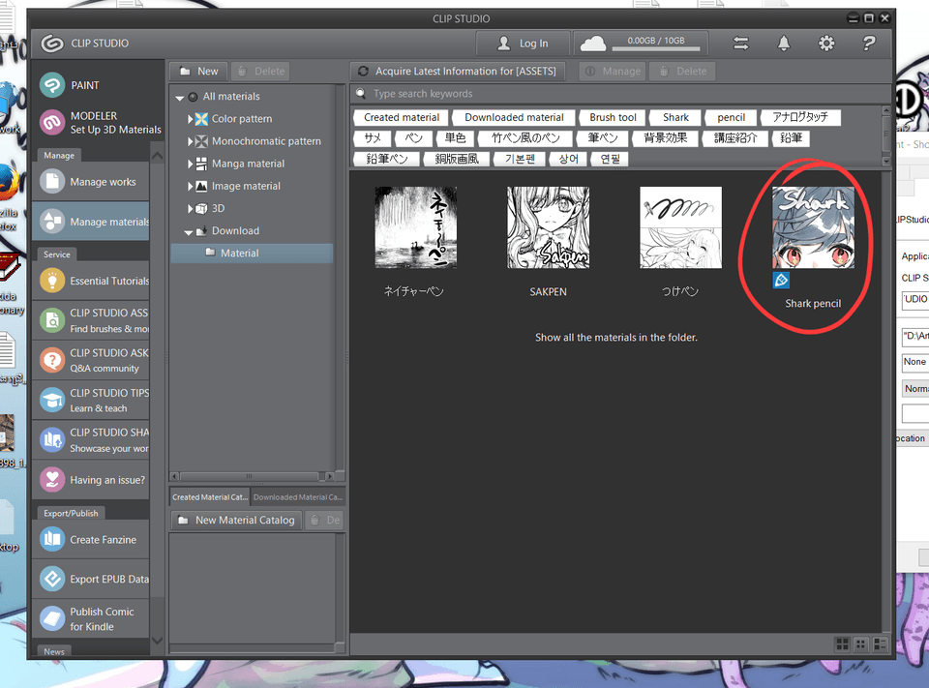Switch to Created Material Catalog tab
This screenshot has height=688, width=929.
point(210,496)
